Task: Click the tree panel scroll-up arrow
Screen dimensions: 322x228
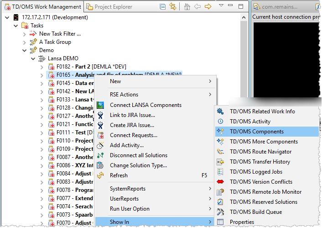Action: point(244,17)
